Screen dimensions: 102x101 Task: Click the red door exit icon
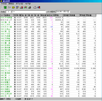(39, 7)
